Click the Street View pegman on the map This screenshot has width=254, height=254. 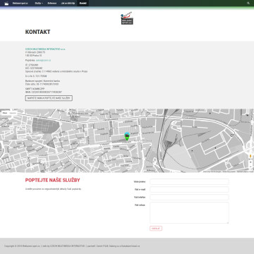coord(250,156)
